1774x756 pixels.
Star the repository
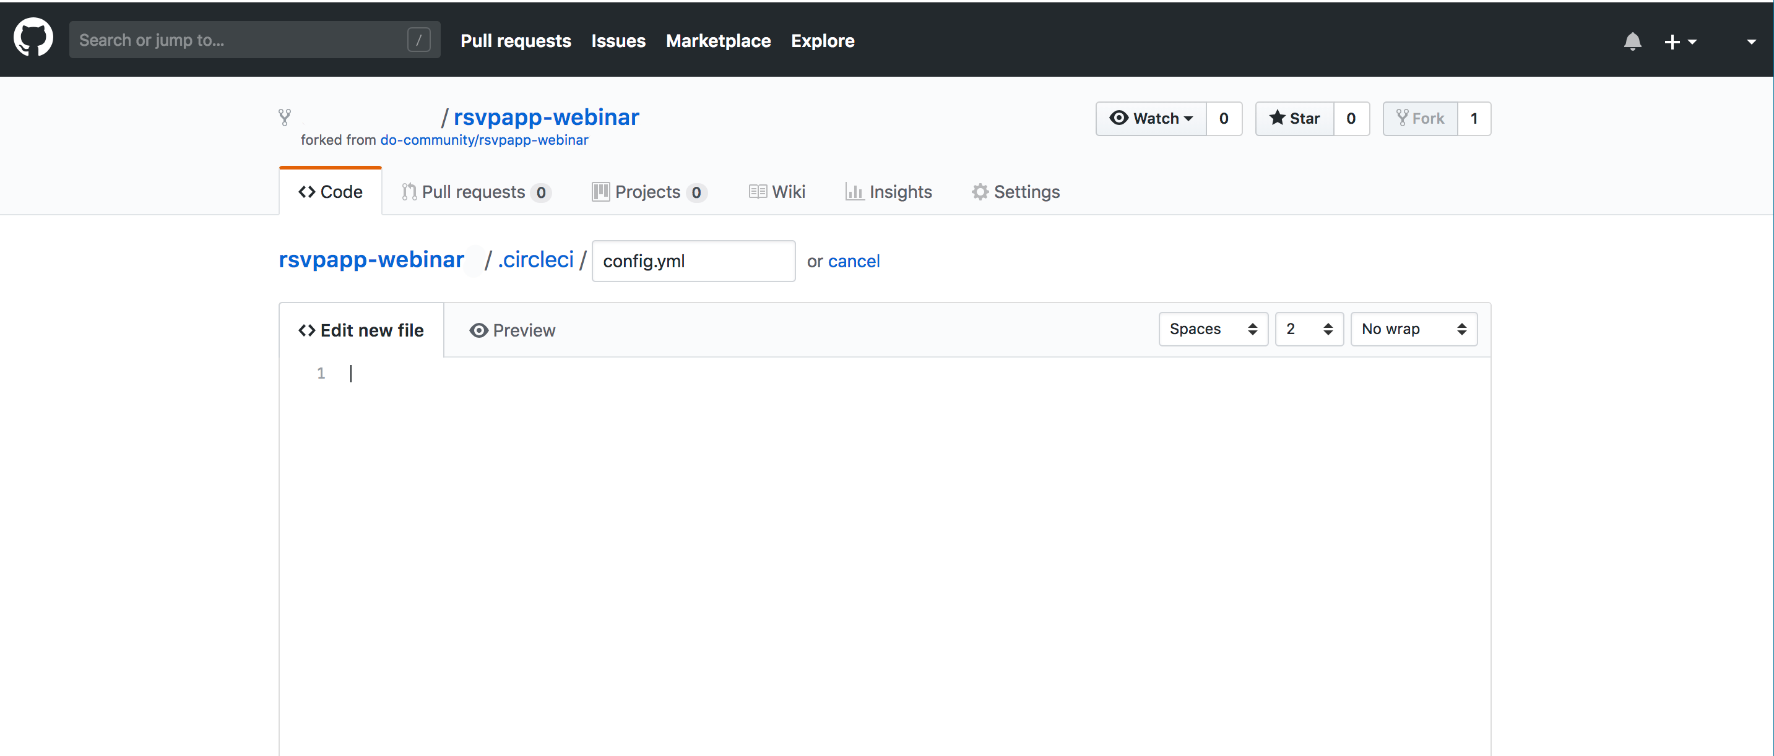tap(1295, 118)
